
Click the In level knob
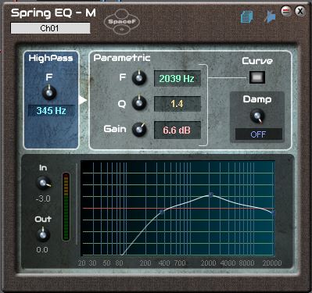click(x=44, y=183)
